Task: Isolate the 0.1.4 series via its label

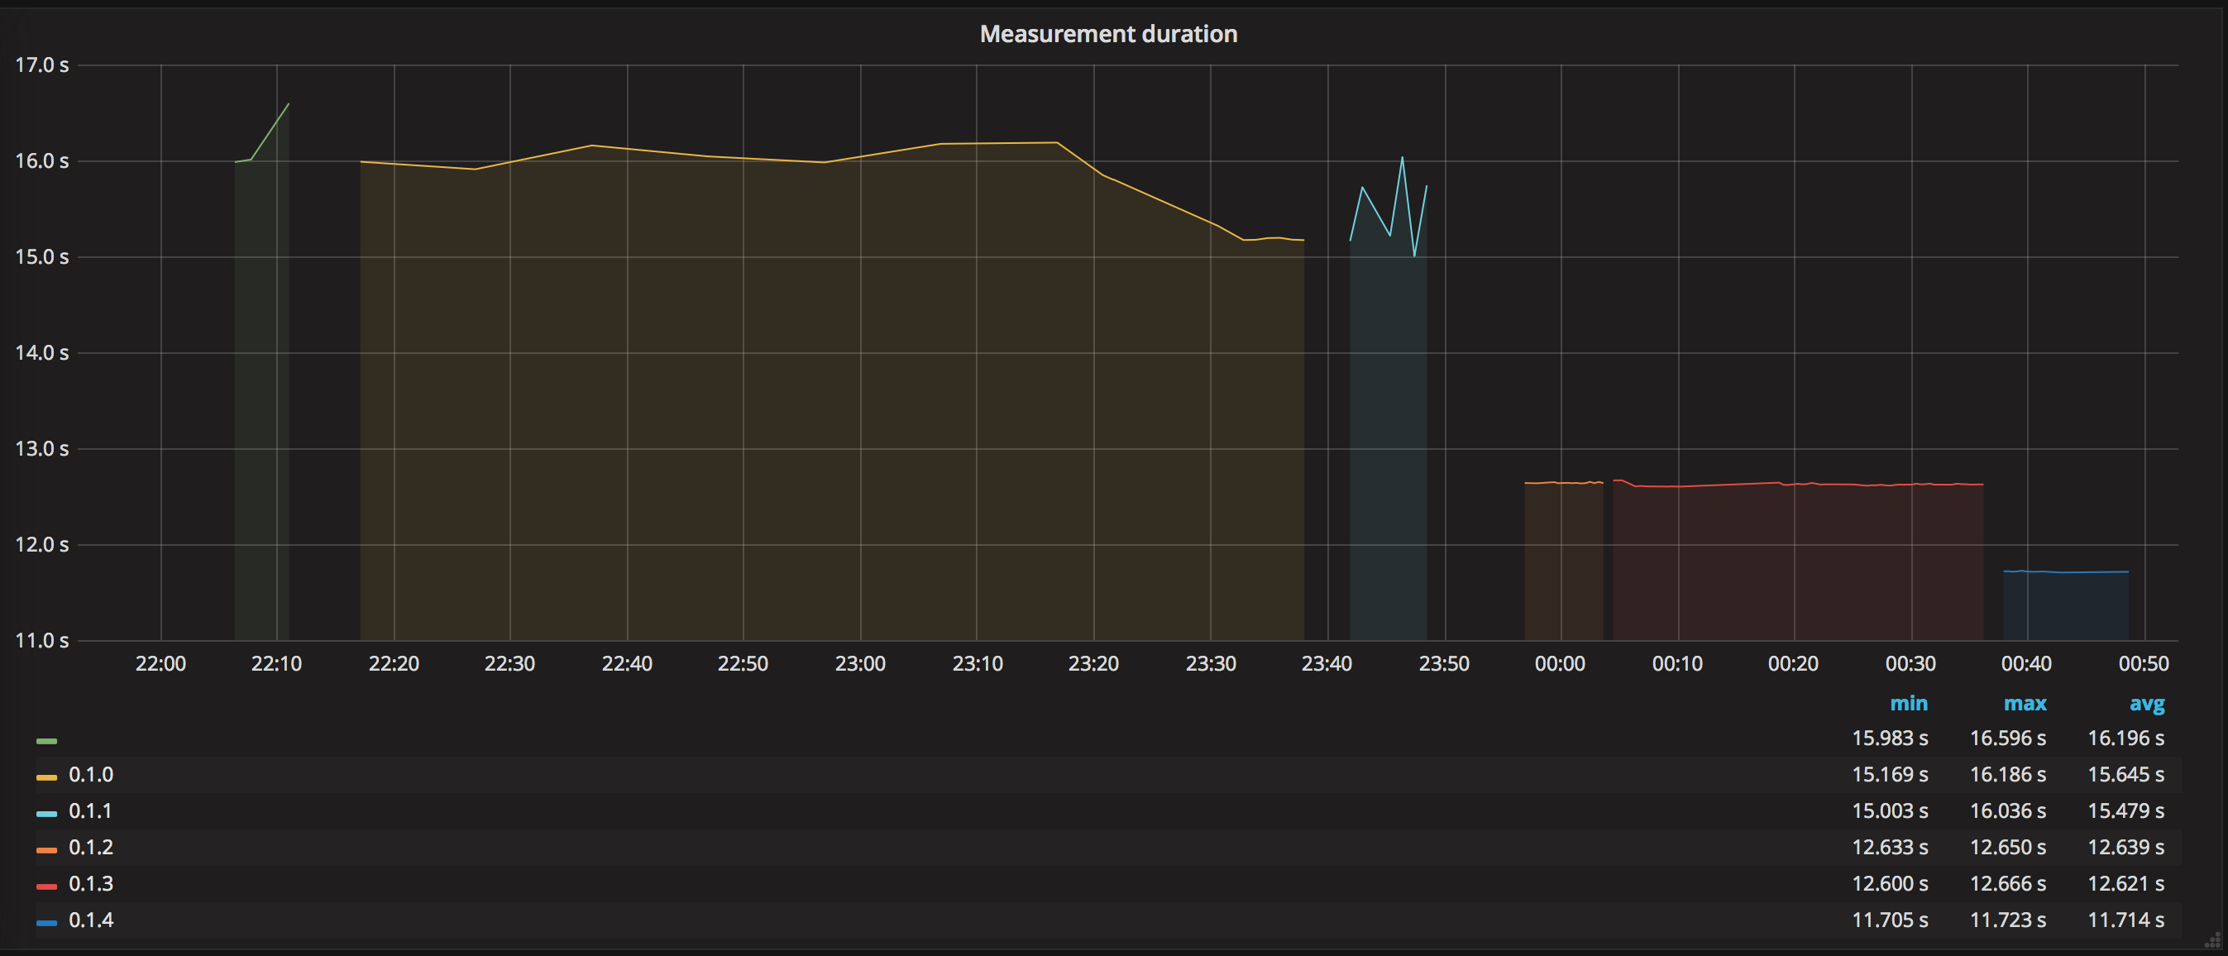Action: 91,920
